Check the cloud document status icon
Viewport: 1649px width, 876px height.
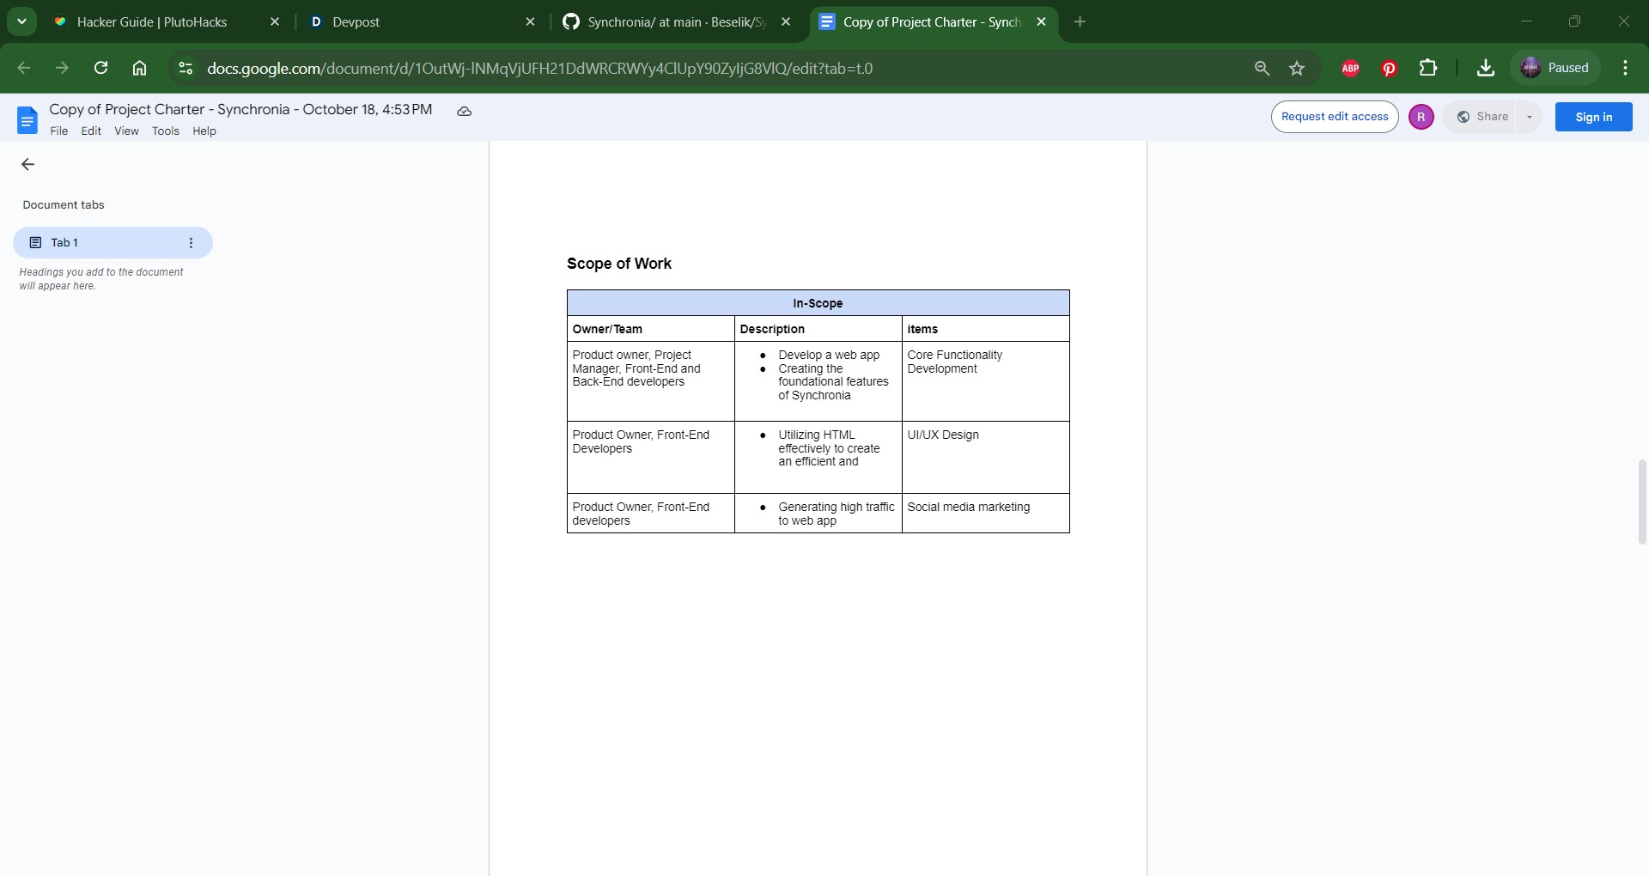(465, 111)
